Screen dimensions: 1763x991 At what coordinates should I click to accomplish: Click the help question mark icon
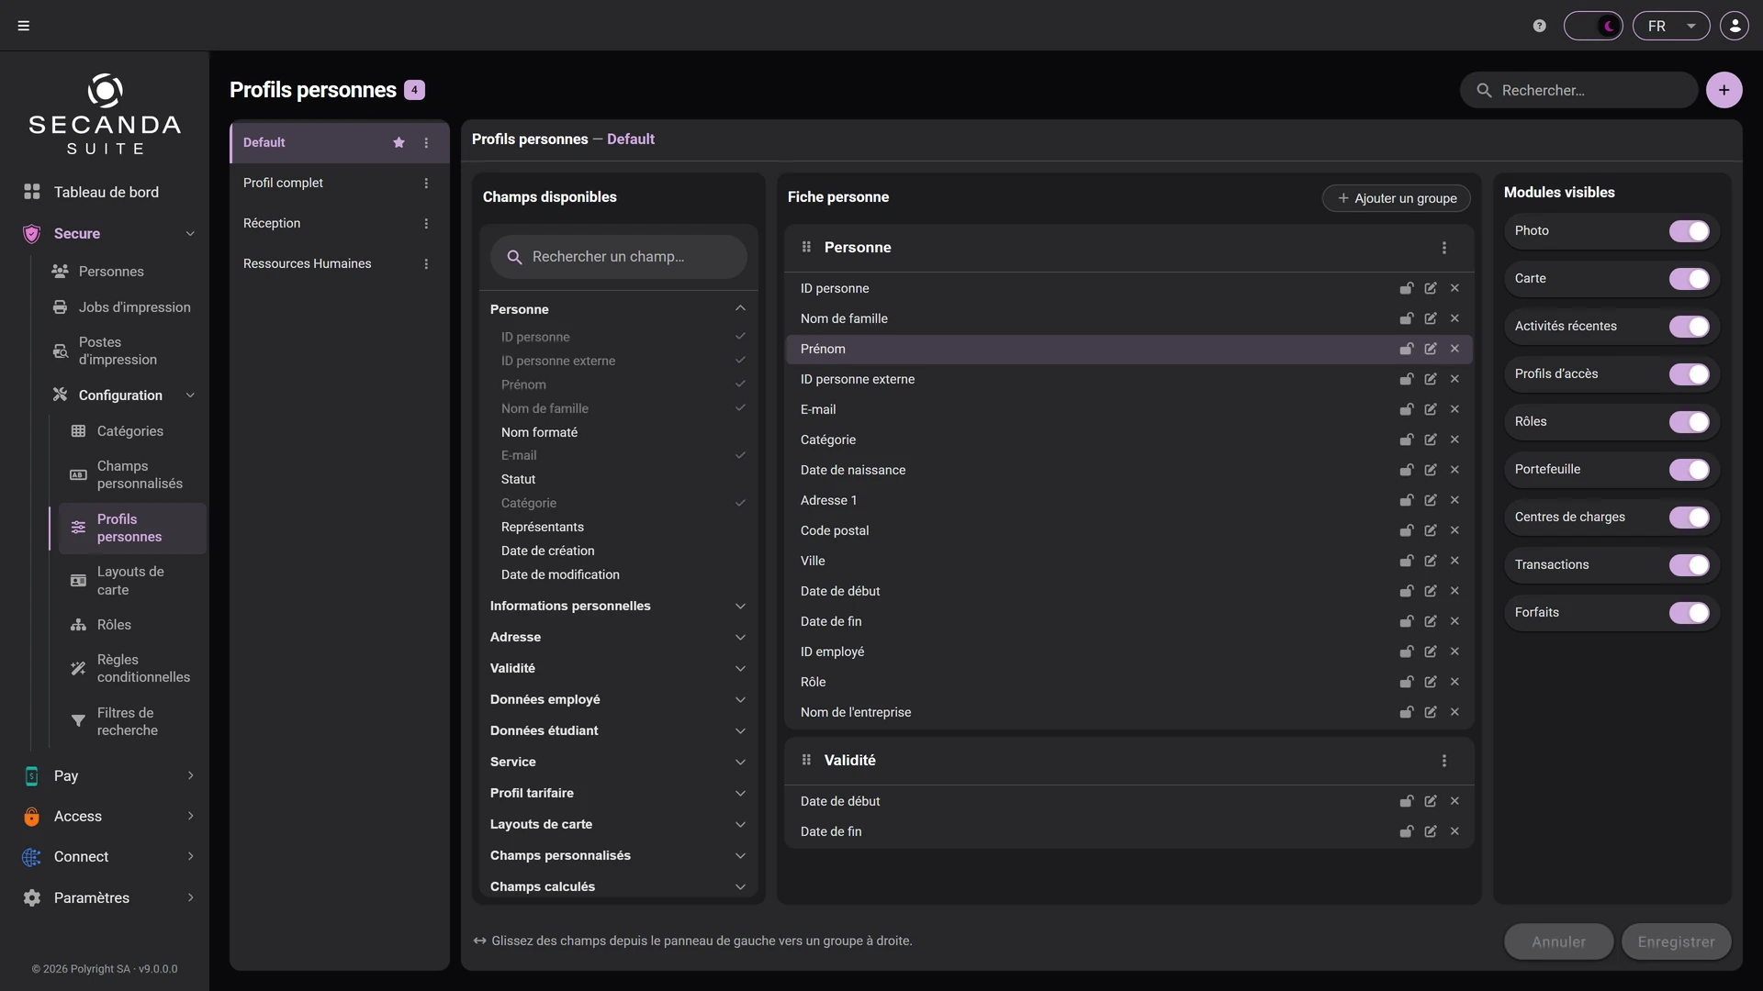1540,26
